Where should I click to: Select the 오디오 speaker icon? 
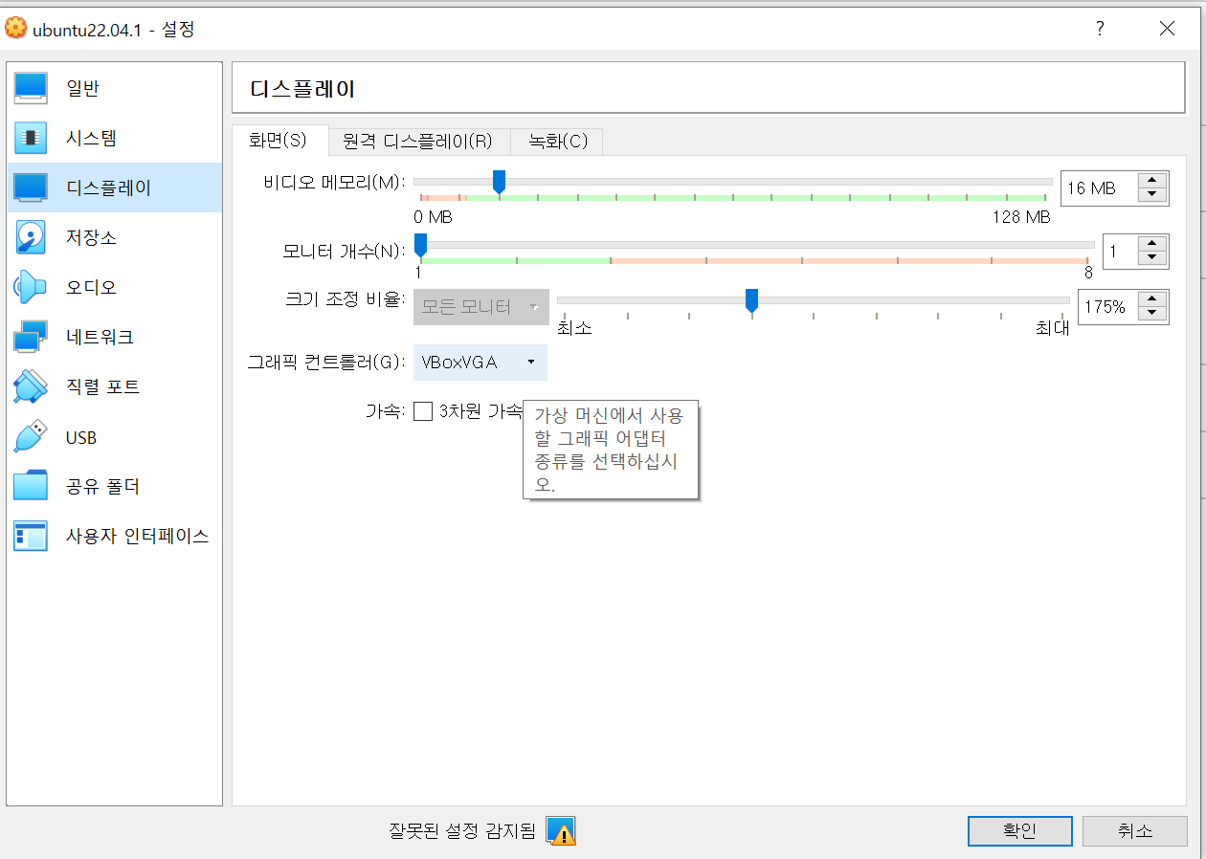[x=31, y=287]
